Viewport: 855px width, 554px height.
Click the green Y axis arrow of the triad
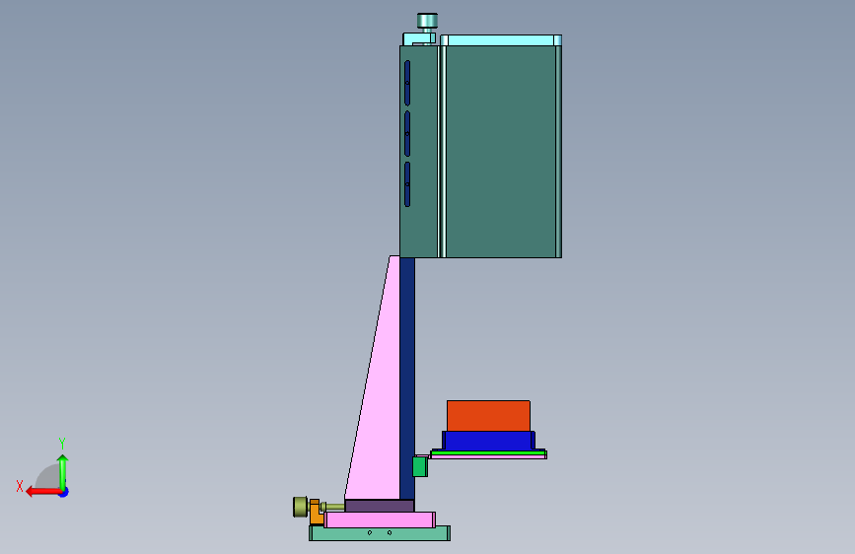point(63,471)
